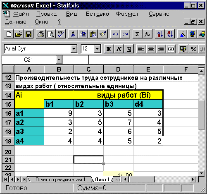Viewport: 207px width, 194px height.
Task: Copy selection using Copy icon
Action: click(83, 34)
